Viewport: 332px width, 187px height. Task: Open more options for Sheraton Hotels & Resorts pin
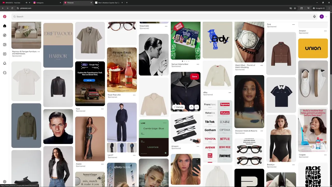coord(262,131)
